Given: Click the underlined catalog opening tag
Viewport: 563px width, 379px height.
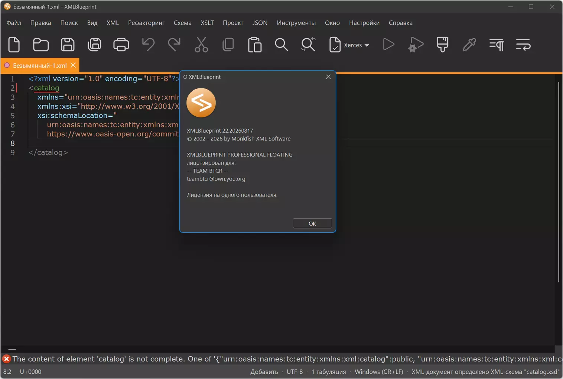Looking at the screenshot, I should [x=46, y=88].
